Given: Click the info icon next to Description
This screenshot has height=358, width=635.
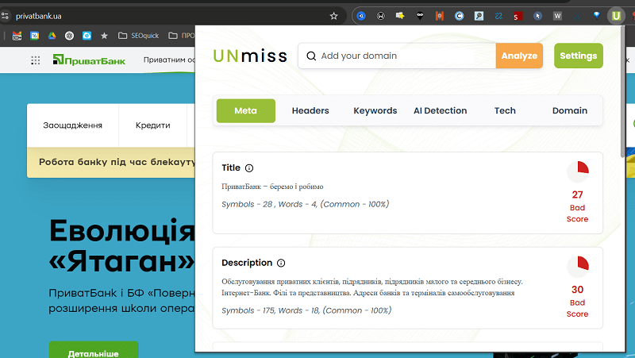Looking at the screenshot, I should click(x=281, y=264).
